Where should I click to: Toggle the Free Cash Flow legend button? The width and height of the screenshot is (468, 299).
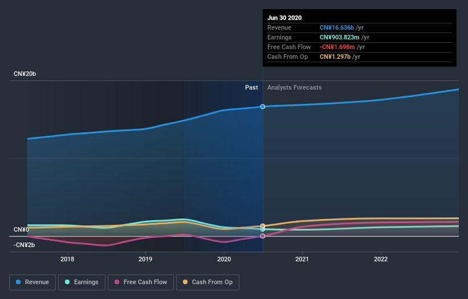click(x=141, y=282)
